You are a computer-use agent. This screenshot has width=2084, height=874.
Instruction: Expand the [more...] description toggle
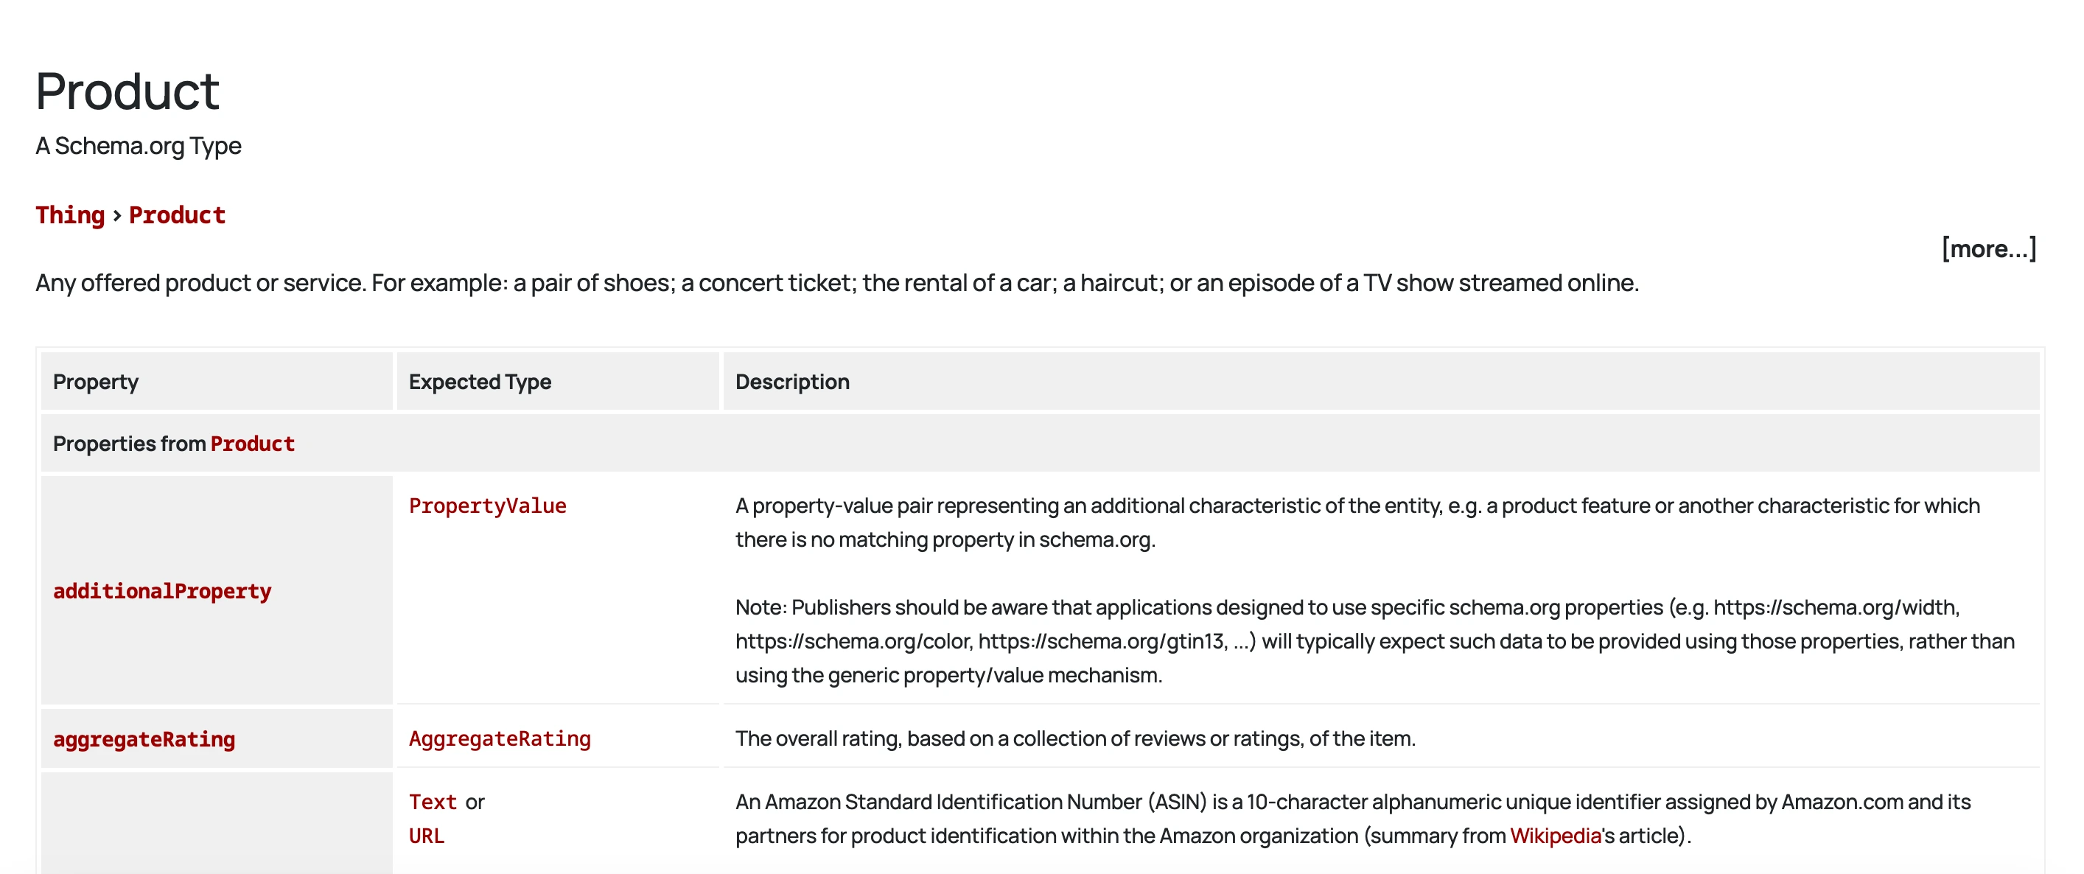tap(1988, 248)
